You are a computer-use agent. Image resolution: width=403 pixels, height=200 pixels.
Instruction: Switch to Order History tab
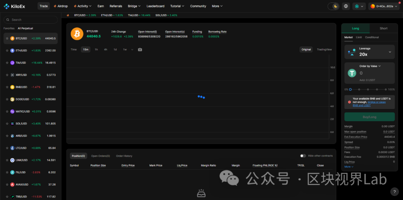click(x=124, y=156)
